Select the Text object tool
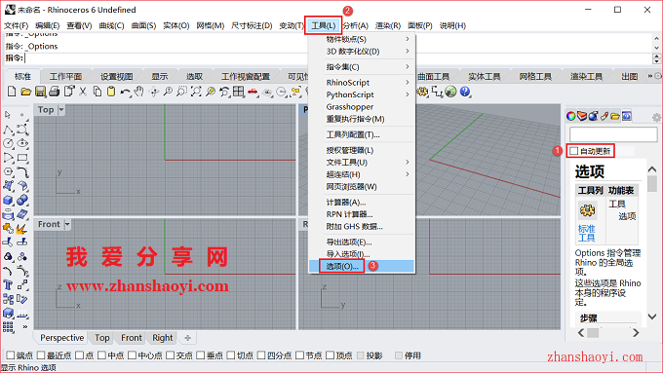Screen dimensions: 663x373 8,285
